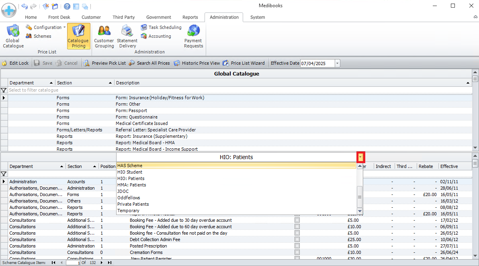Image resolution: width=479 pixels, height=266 pixels.
Task: Open the Configuration dropdown arrow
Action: (65, 27)
